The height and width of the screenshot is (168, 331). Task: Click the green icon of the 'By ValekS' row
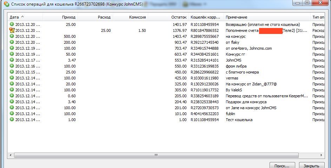coord(12,90)
